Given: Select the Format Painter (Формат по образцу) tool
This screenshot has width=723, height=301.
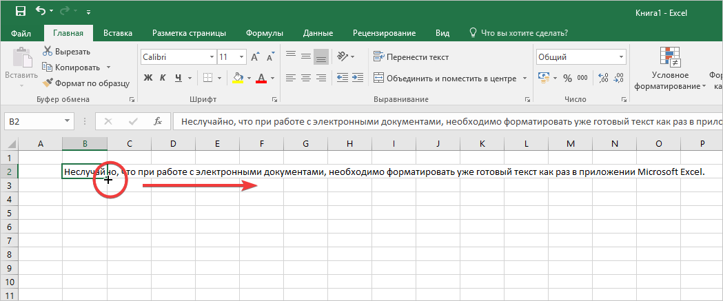Looking at the screenshot, I should pos(85,83).
